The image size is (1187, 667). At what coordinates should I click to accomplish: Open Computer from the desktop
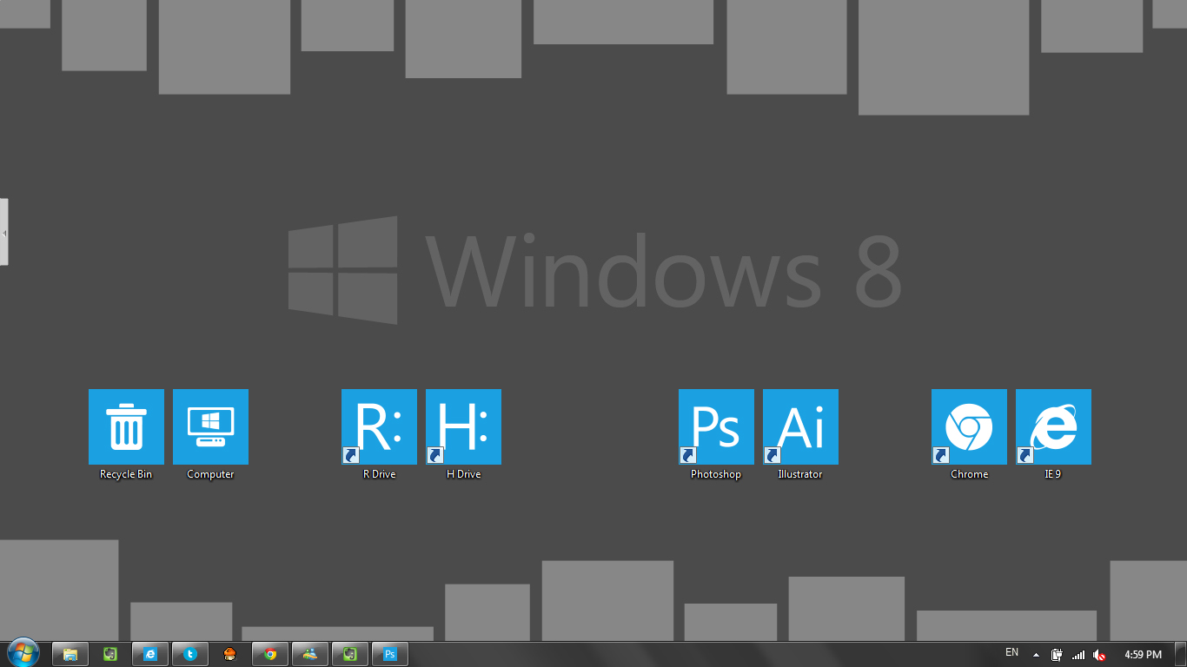point(210,426)
